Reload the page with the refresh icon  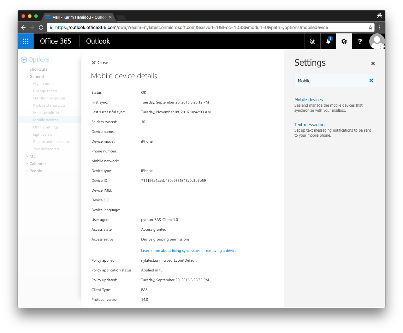41,27
